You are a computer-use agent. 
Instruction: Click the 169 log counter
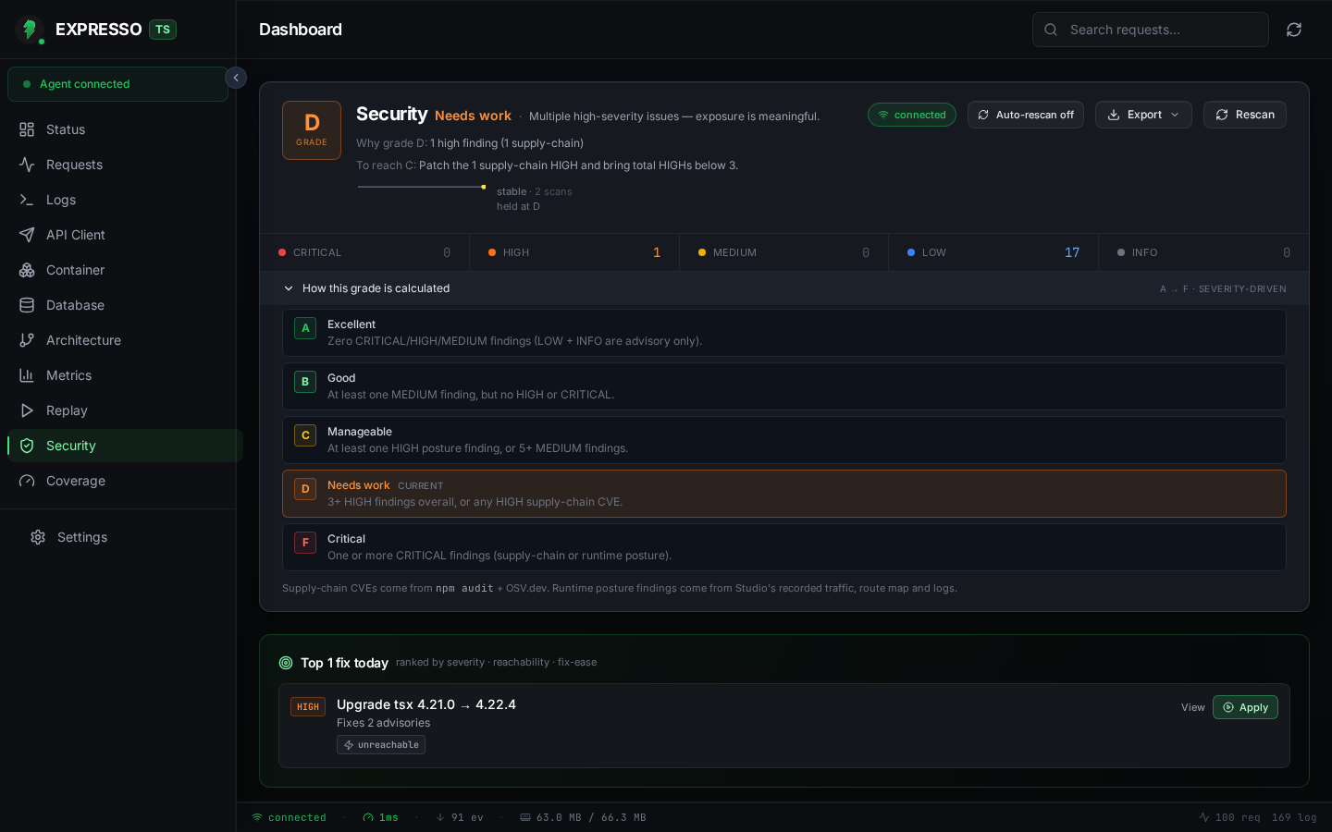pos(1294,817)
